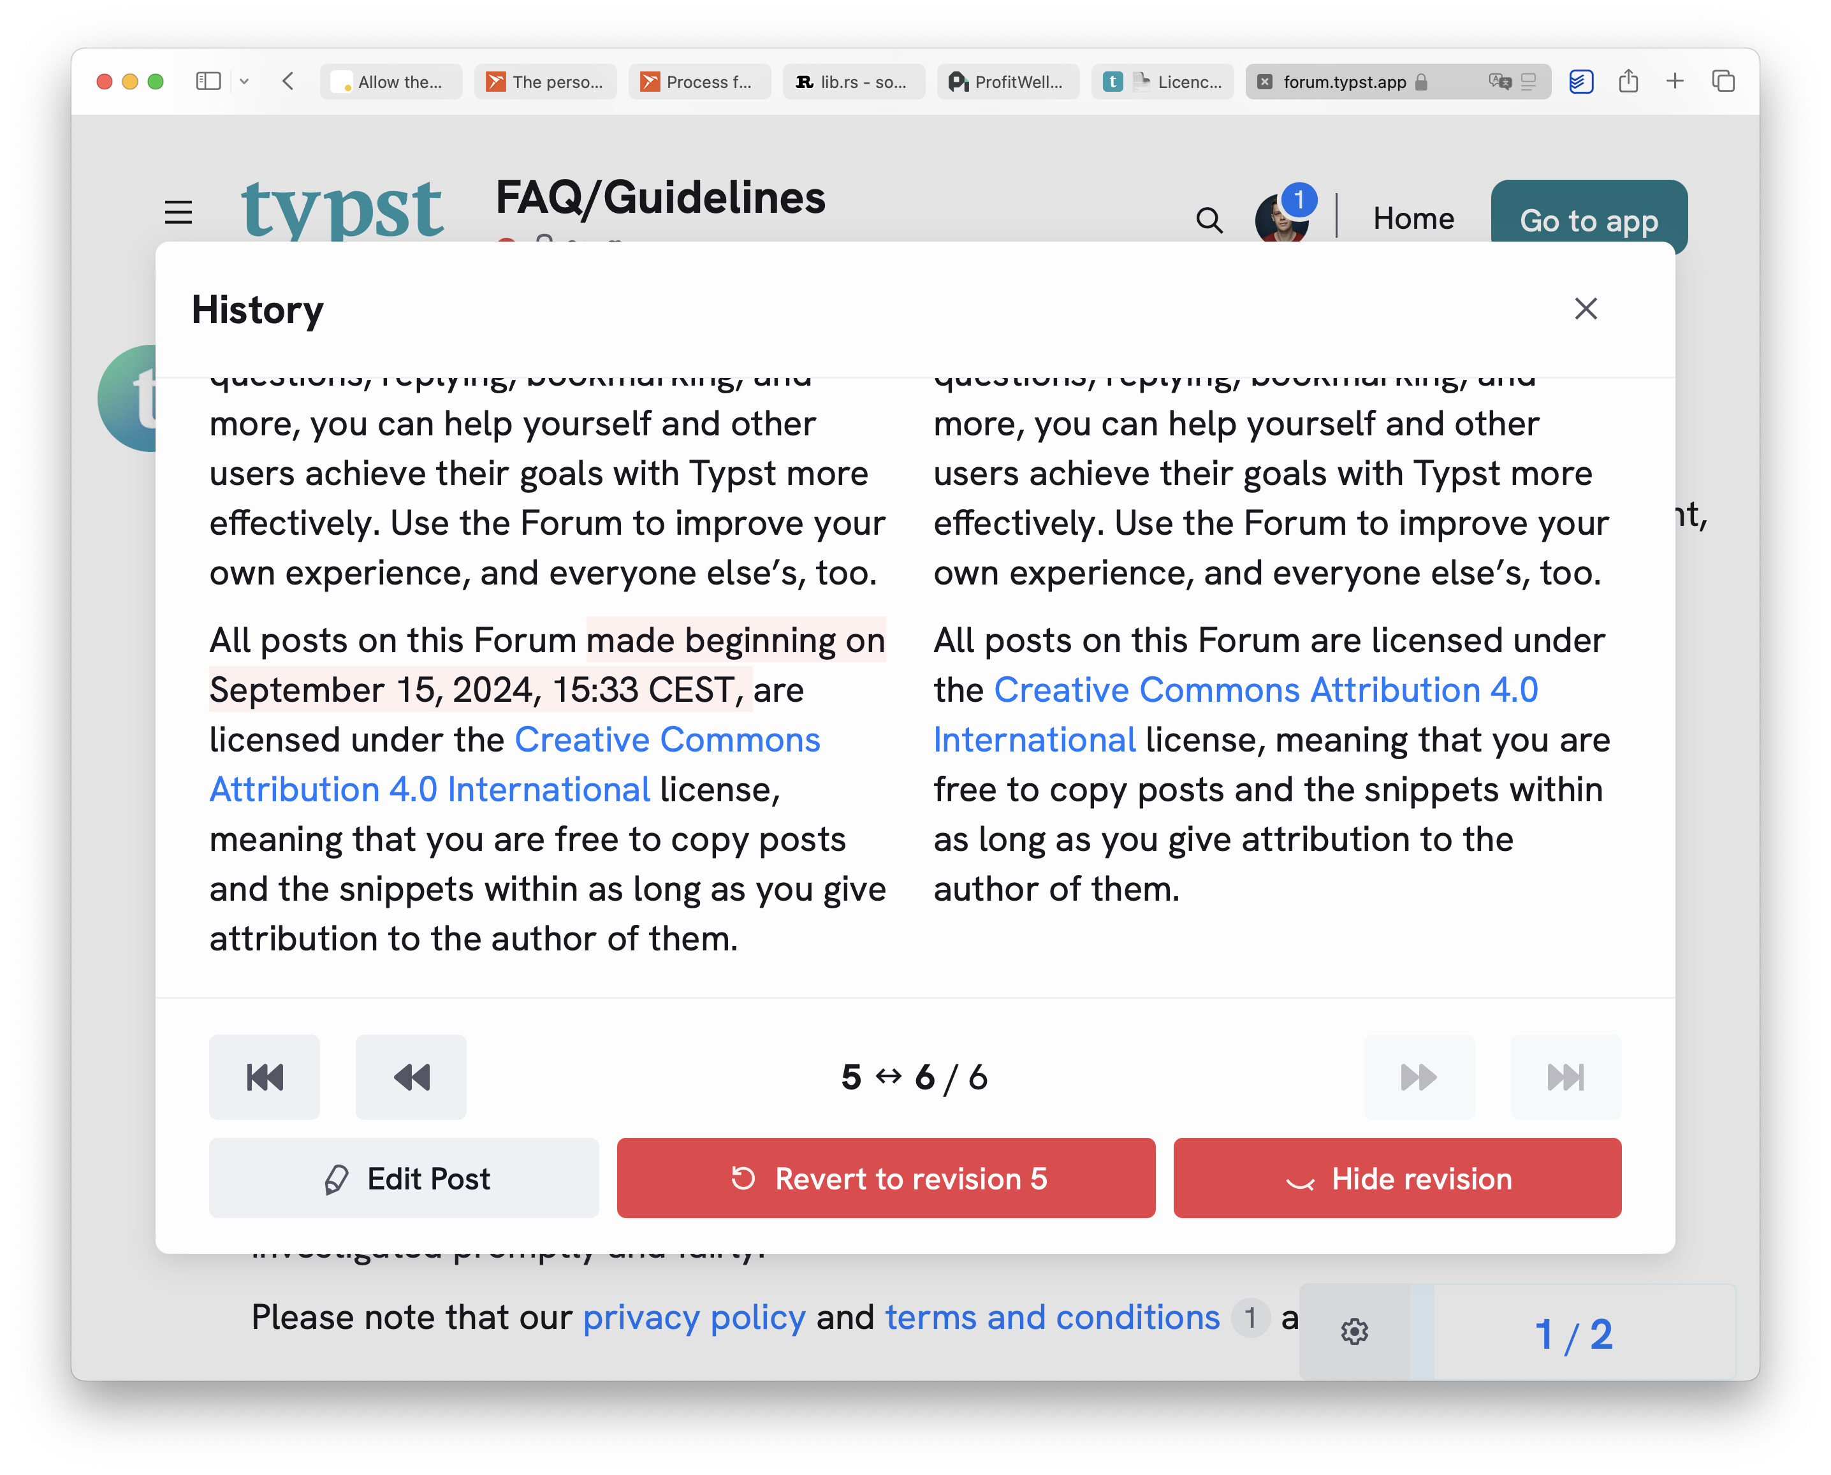Viewport: 1831px width, 1475px height.
Task: Toggle sidebar menu hamburger button
Action: point(178,211)
